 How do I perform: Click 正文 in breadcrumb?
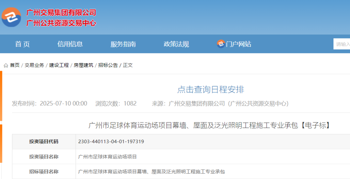coord(128,65)
